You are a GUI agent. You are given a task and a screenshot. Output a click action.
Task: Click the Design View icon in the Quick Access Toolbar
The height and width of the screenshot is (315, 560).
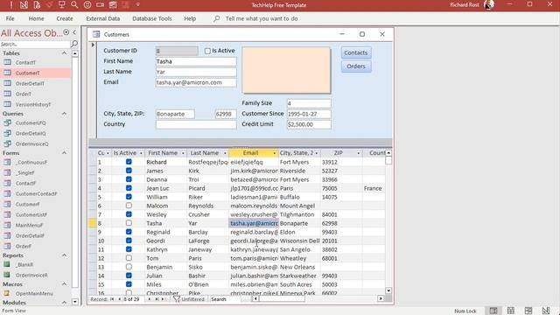point(24,4)
